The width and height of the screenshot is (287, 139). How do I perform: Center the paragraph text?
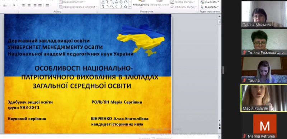[29, 5]
